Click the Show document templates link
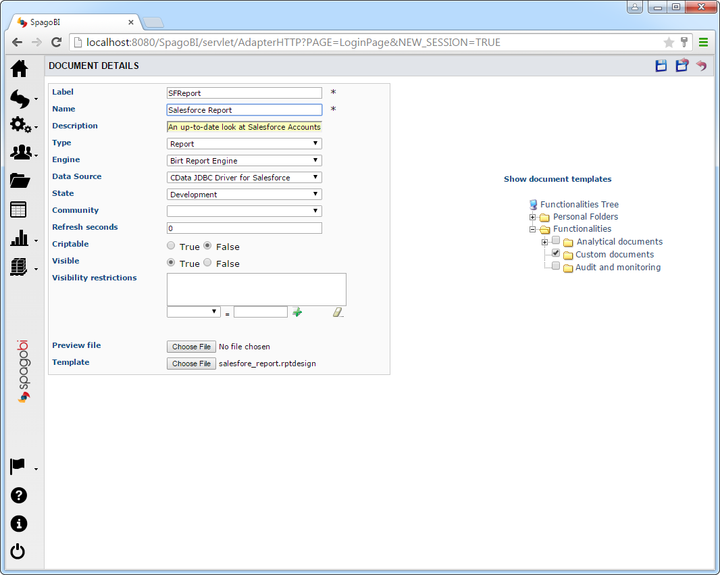This screenshot has width=720, height=575. pyautogui.click(x=557, y=178)
